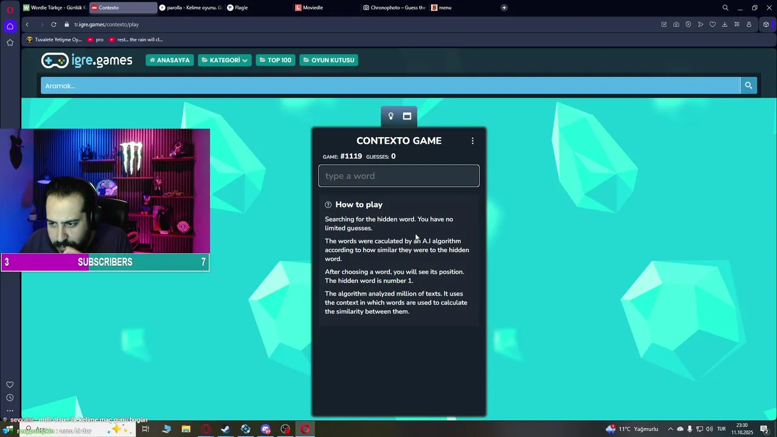Open the ANASAYFA menu item
This screenshot has width=777, height=437.
point(169,60)
